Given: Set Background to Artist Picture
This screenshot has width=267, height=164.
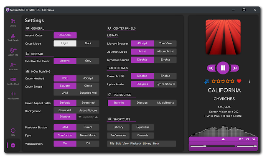Looking at the screenshot, I should coord(88,110).
